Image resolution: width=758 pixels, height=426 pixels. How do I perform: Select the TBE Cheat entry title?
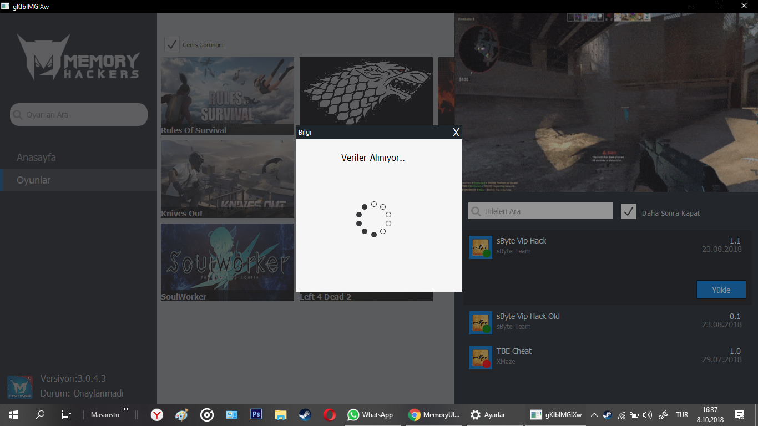pos(514,351)
